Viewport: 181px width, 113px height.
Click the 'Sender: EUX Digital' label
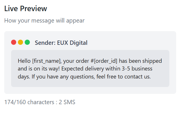click(61, 43)
